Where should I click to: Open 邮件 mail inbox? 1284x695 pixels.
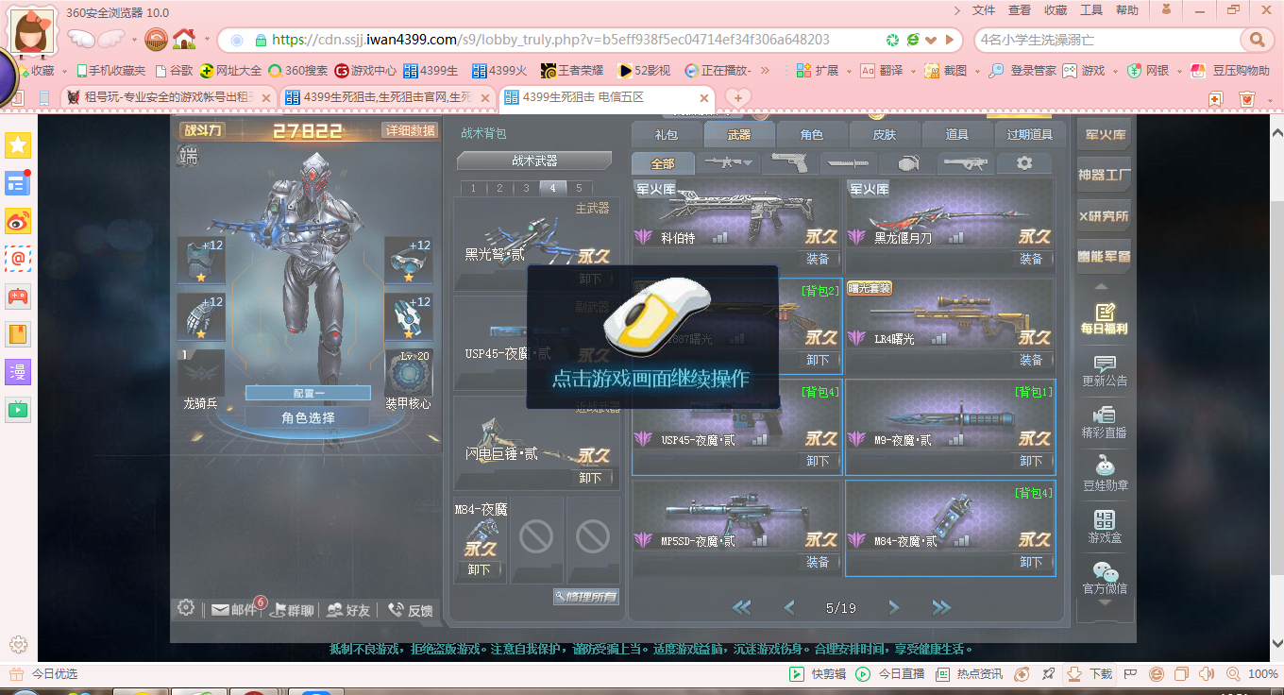(234, 610)
